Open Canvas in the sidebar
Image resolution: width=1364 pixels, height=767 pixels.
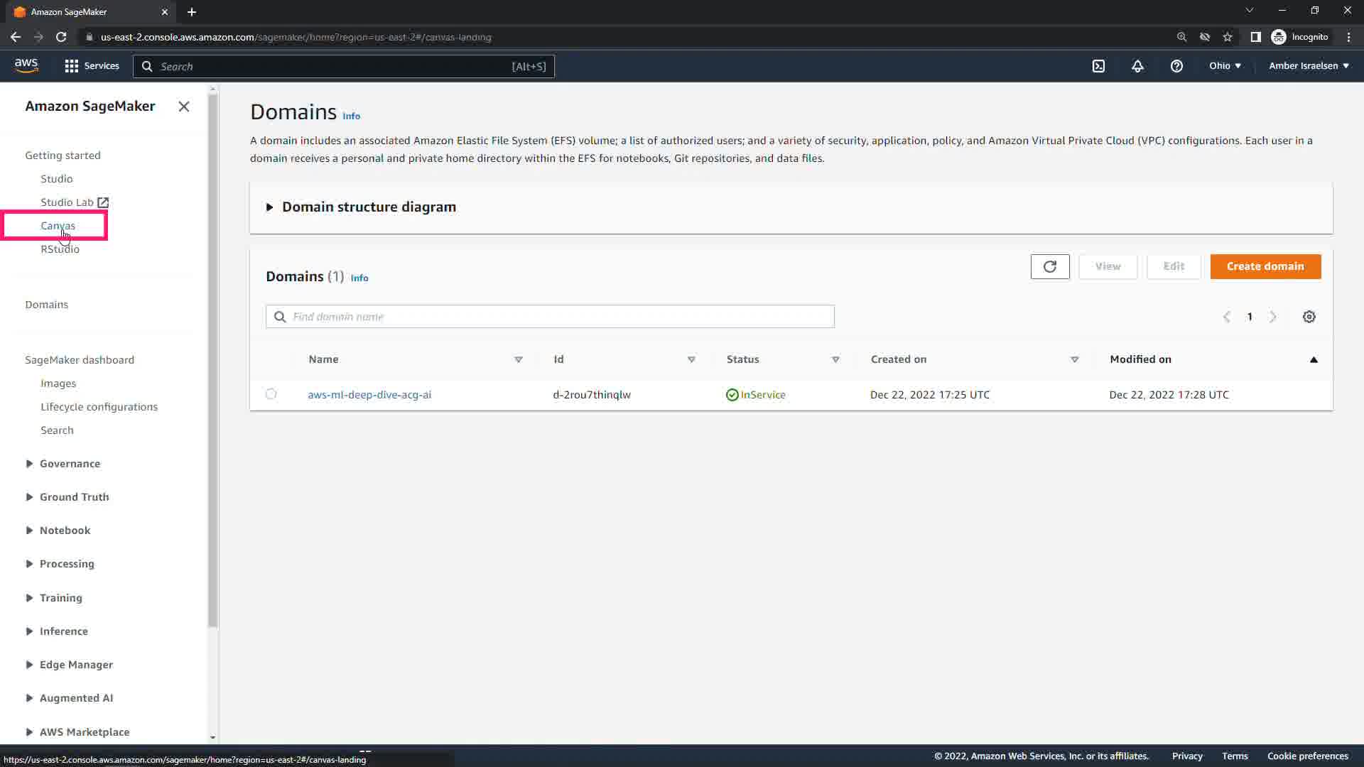(58, 226)
